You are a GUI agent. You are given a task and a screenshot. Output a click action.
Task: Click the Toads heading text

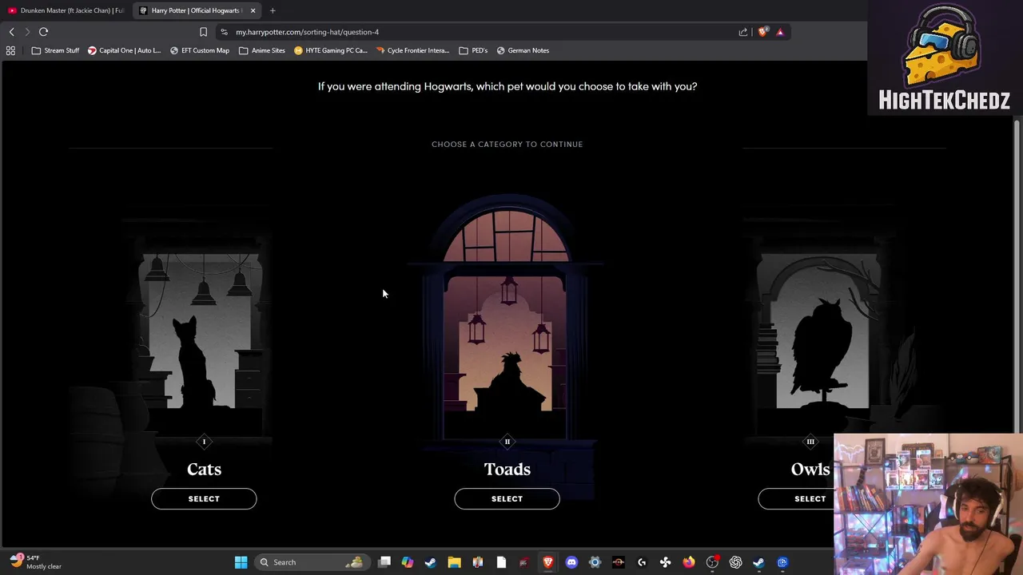507,470
